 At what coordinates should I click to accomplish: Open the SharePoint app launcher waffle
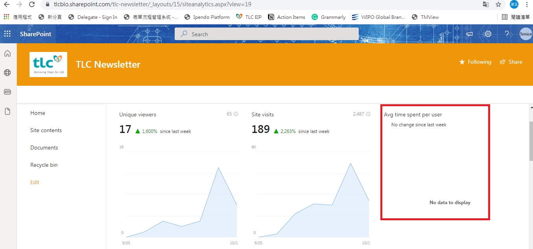point(7,34)
